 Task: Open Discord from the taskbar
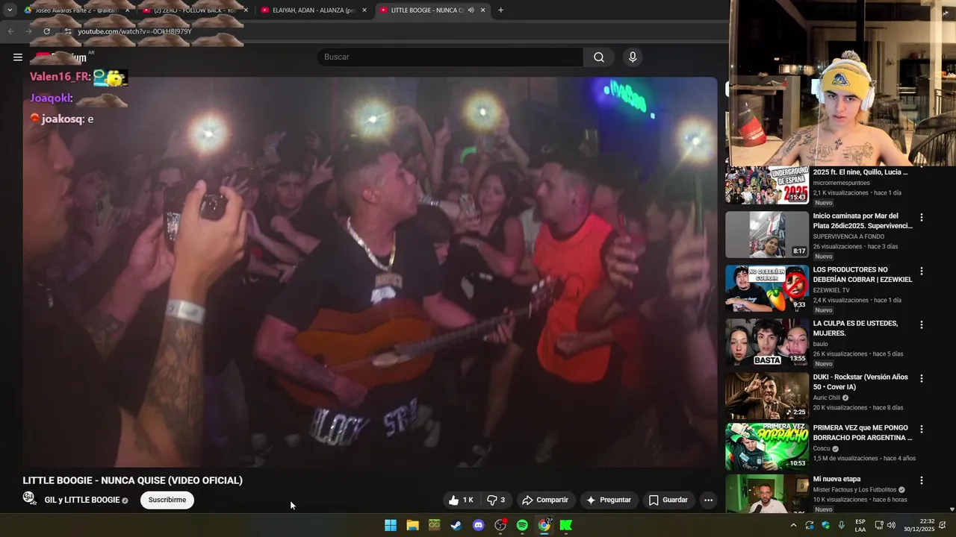pos(479,525)
